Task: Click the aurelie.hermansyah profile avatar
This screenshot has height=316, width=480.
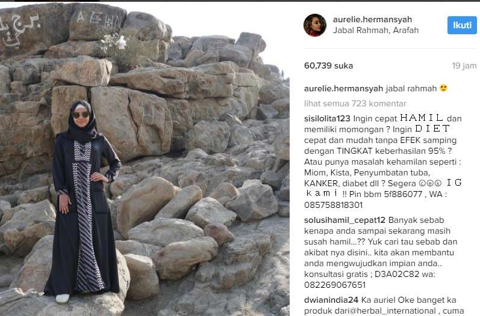Action: coord(315,25)
